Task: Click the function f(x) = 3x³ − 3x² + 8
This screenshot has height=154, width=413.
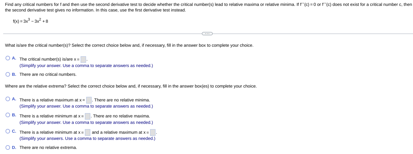Action: [30, 21]
